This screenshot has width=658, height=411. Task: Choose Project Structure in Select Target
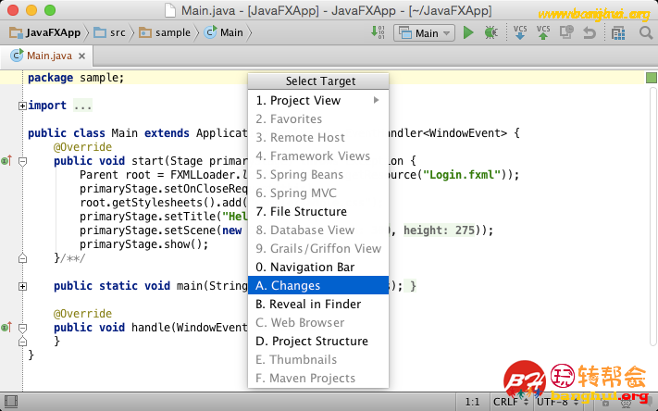318,341
